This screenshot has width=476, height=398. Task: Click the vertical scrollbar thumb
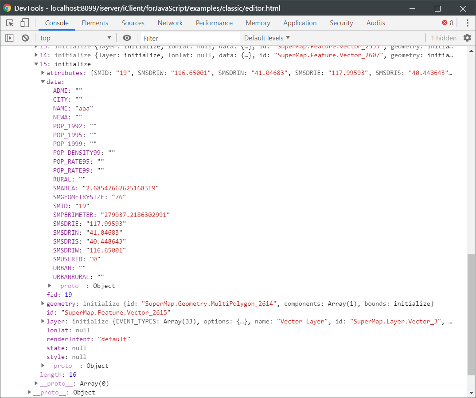[471, 315]
